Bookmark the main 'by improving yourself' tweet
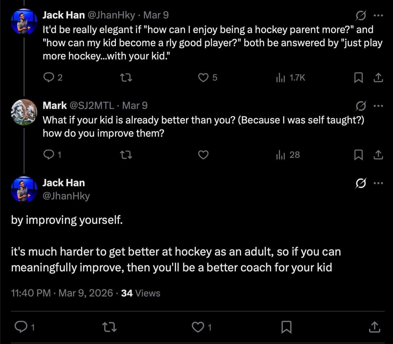The height and width of the screenshot is (344, 393). (x=286, y=327)
